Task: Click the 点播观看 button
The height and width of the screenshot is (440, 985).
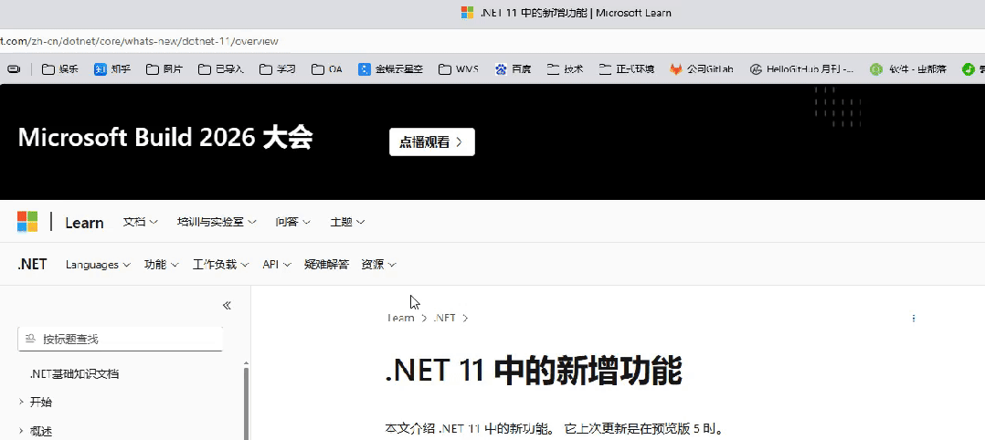Action: 432,141
